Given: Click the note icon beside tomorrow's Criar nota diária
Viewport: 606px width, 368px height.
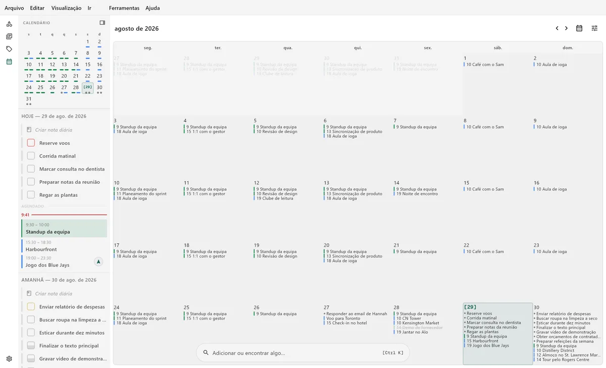Looking at the screenshot, I should [29, 293].
